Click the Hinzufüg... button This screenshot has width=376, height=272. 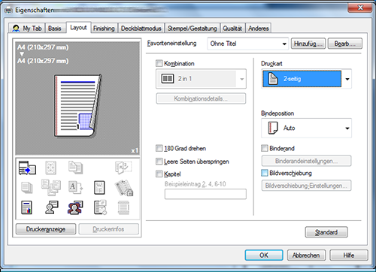pos(308,44)
